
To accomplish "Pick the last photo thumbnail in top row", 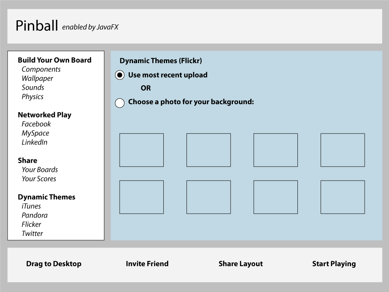I will coord(342,150).
